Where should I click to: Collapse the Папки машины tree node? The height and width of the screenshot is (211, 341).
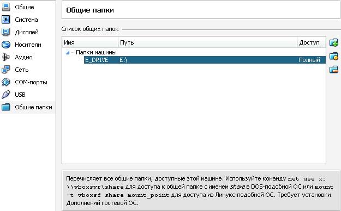tap(68, 53)
